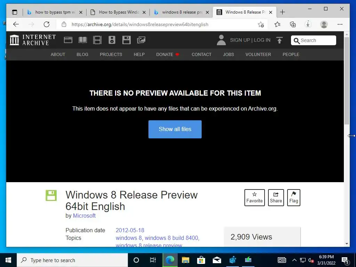Screen dimensions: 356x267
Task: Open the notification center icon
Action: 345,260
